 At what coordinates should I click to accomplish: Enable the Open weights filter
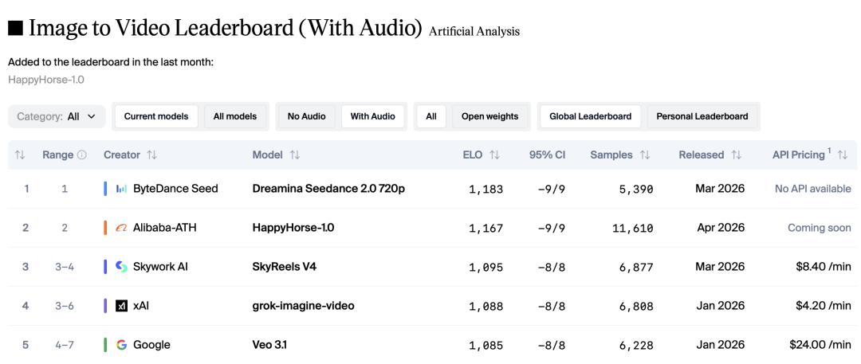[x=489, y=116]
